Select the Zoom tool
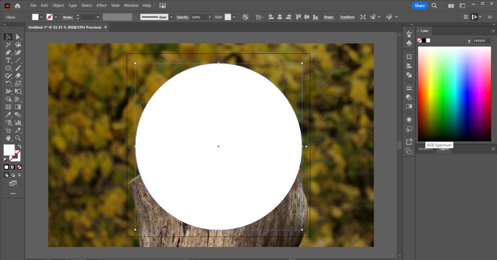 point(18,138)
